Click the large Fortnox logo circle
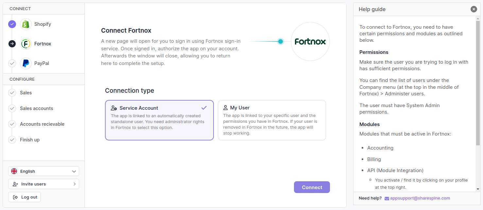 (x=310, y=41)
